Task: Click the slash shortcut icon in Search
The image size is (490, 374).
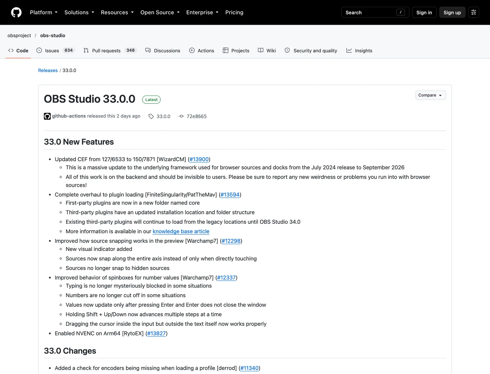Action: click(401, 12)
